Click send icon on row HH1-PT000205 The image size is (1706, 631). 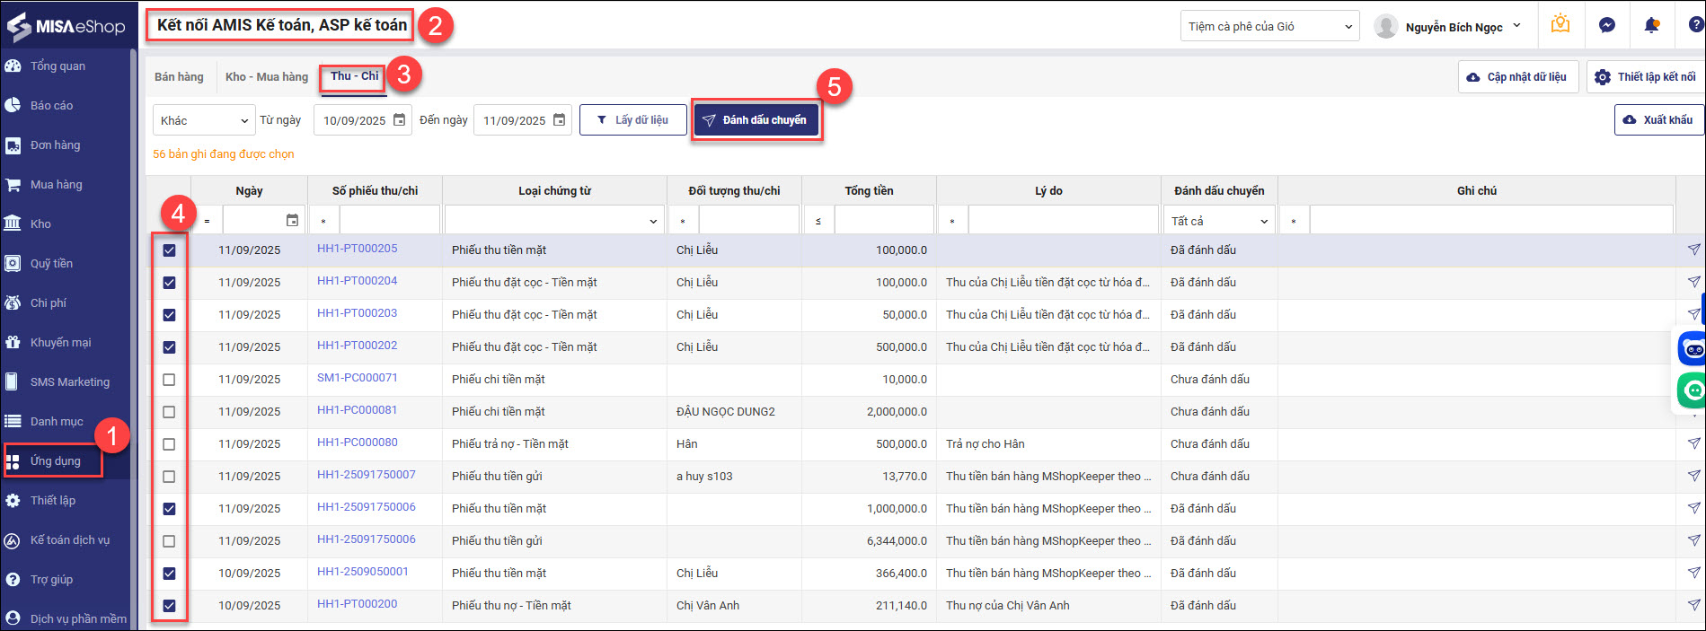1693,250
